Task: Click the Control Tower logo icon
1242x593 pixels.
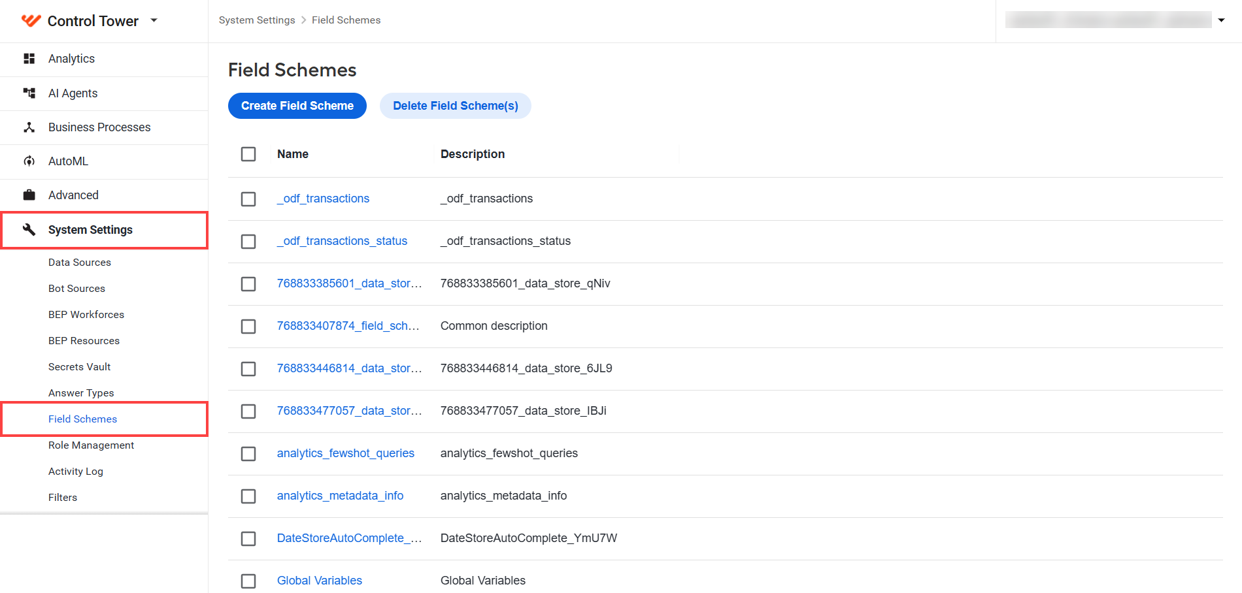Action: pyautogui.click(x=31, y=20)
